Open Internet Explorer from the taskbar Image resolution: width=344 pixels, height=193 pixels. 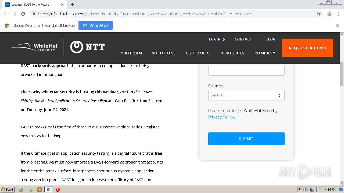tap(21, 190)
